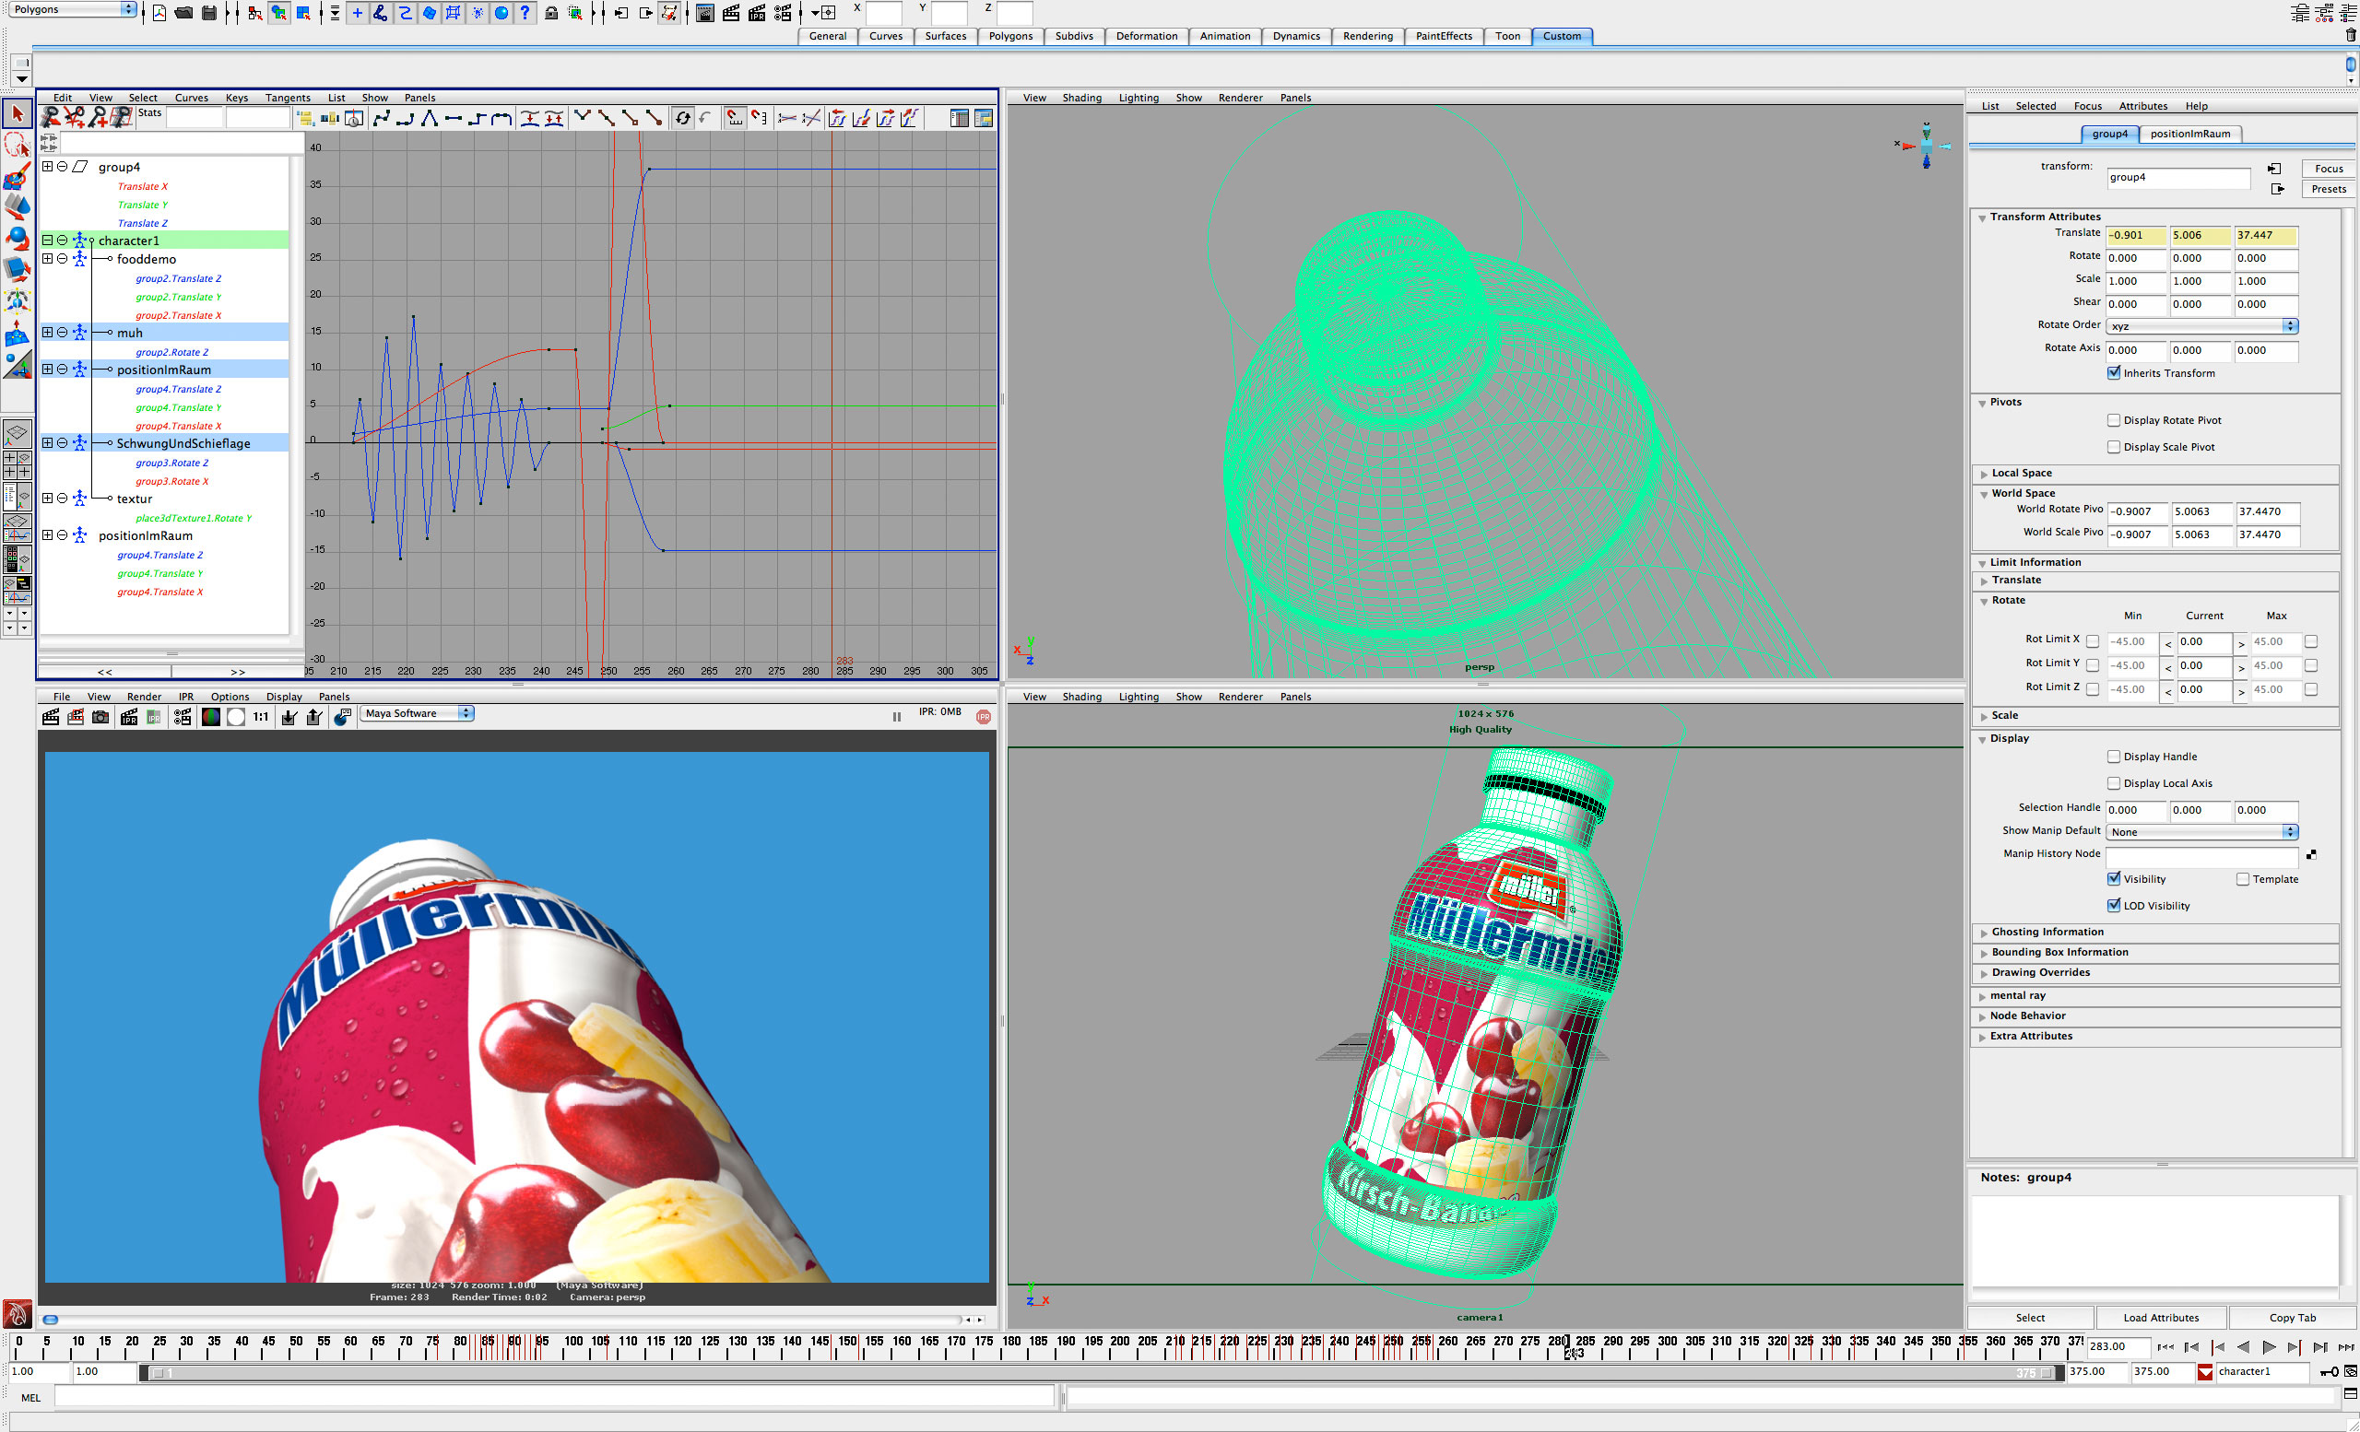Click the new scene icon in the status line
Screen dimensions: 2360x1432
159,13
